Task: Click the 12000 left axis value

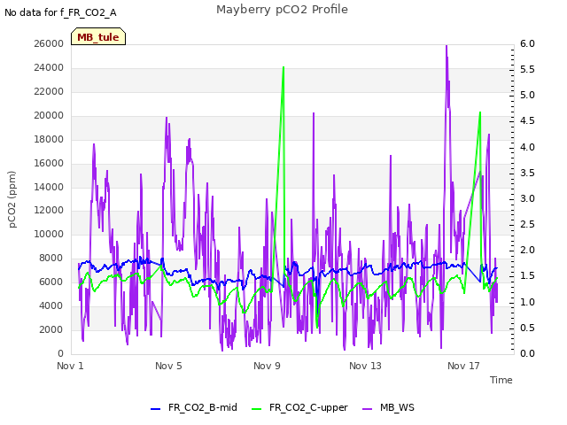Action: click(49, 211)
